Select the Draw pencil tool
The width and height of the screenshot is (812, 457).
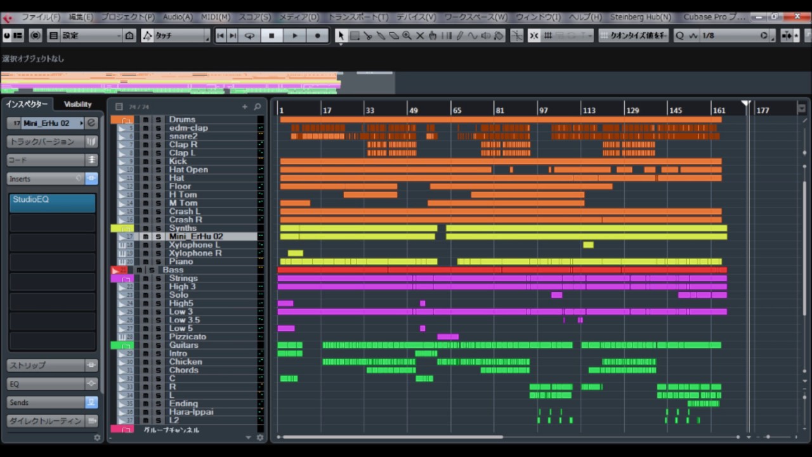(459, 36)
